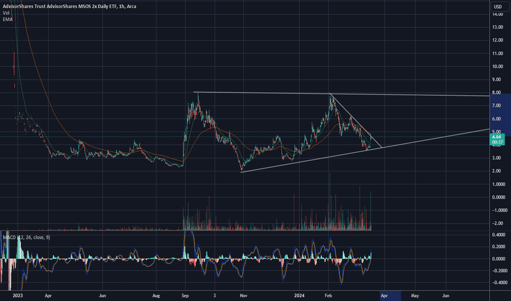511x301 pixels.
Task: Click the 2024 time axis label
Action: 299,296
